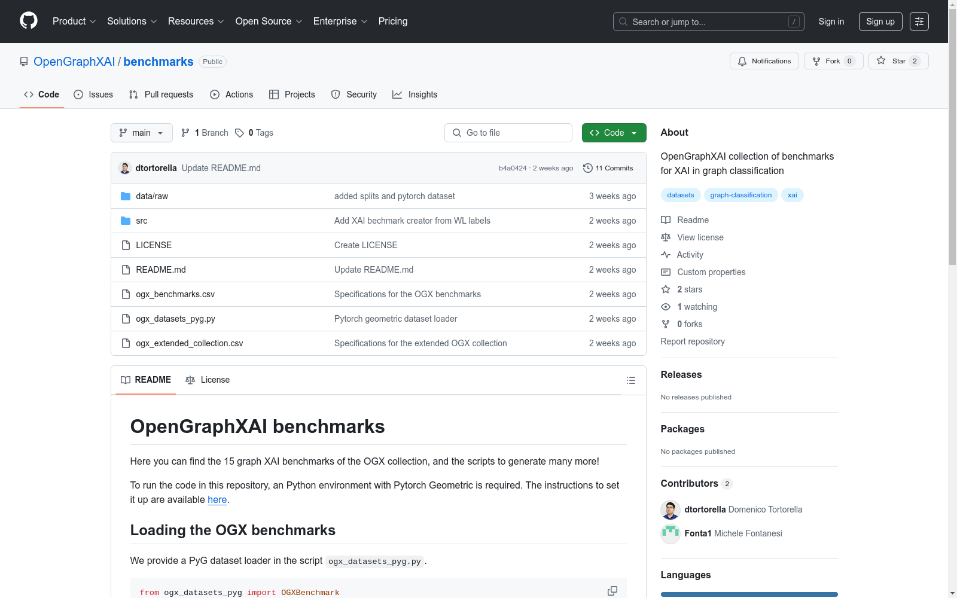Open the 0 Tags link
Viewport: 957px width, 598px height.
(x=254, y=133)
